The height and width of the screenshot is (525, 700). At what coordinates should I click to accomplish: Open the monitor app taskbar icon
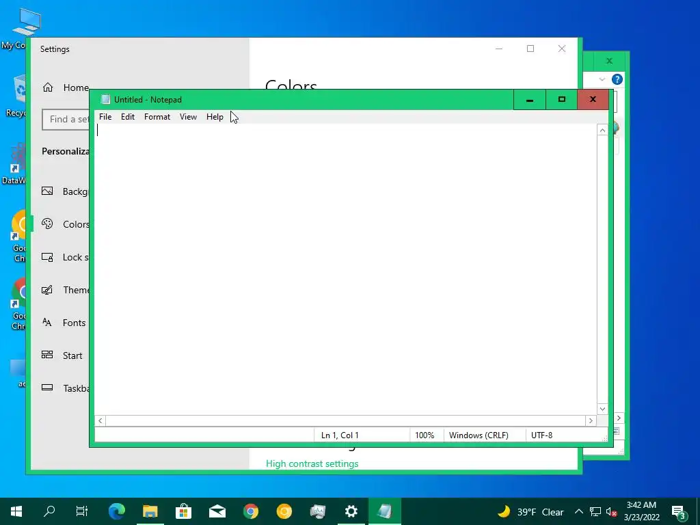(318, 511)
